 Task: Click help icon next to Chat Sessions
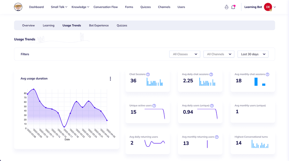coord(148,74)
